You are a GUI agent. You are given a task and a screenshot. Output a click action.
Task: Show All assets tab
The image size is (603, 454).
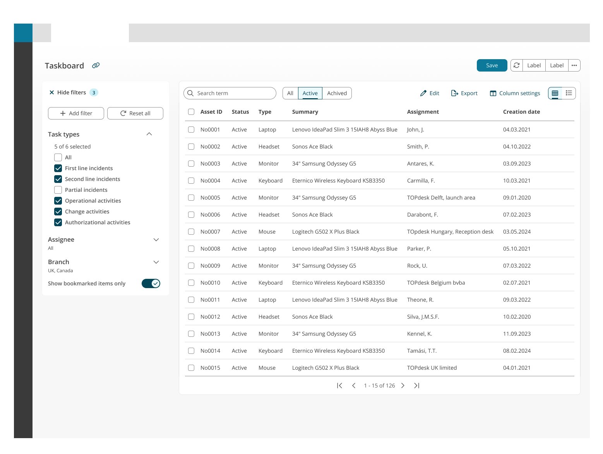click(x=290, y=93)
